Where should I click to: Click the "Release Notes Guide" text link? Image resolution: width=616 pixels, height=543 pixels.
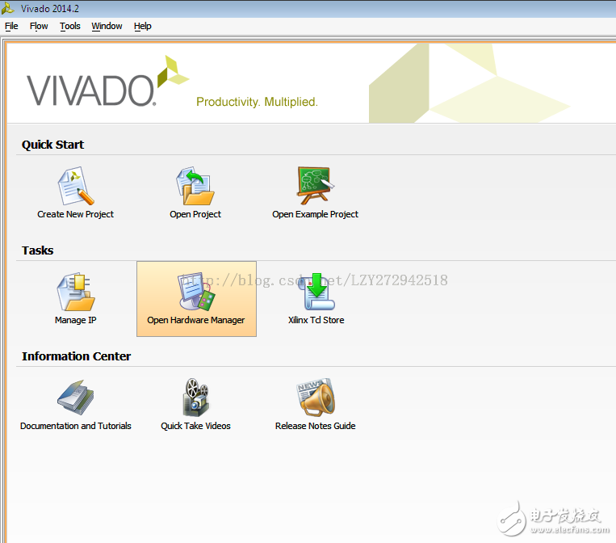click(x=315, y=426)
